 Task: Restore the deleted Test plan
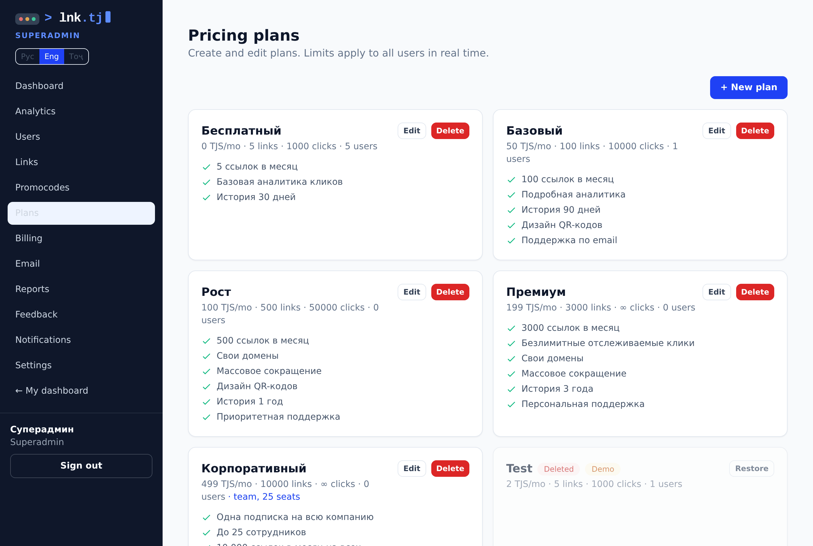751,469
